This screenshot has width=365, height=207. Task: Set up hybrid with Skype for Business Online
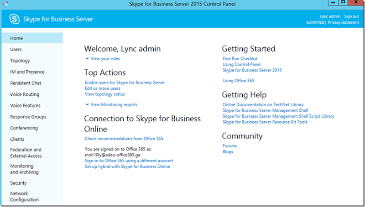click(x=127, y=166)
